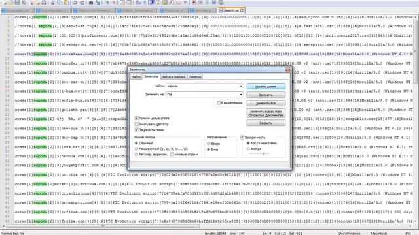Toggle the 'Прозрачность' checkbox
The image size is (419, 235).
tap(242, 138)
